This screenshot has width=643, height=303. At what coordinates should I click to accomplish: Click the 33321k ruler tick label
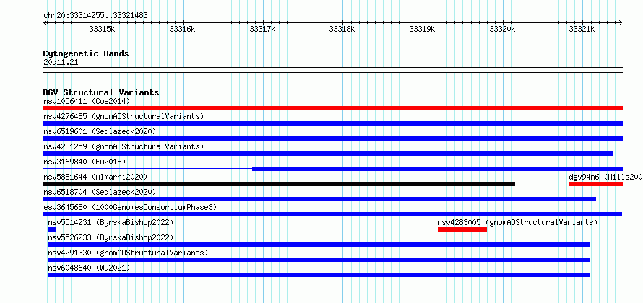tap(582, 30)
